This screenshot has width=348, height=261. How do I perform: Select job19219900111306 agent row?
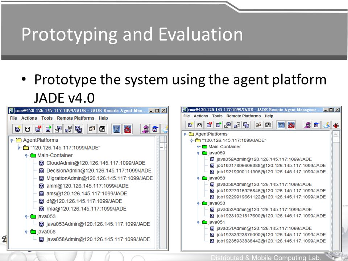pyautogui.click(x=268, y=172)
